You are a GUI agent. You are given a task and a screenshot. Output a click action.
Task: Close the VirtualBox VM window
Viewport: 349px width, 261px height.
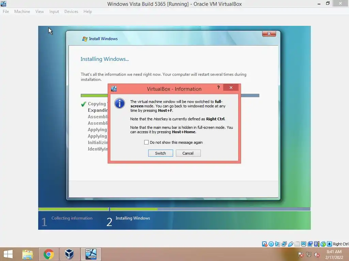pyautogui.click(x=340, y=3)
